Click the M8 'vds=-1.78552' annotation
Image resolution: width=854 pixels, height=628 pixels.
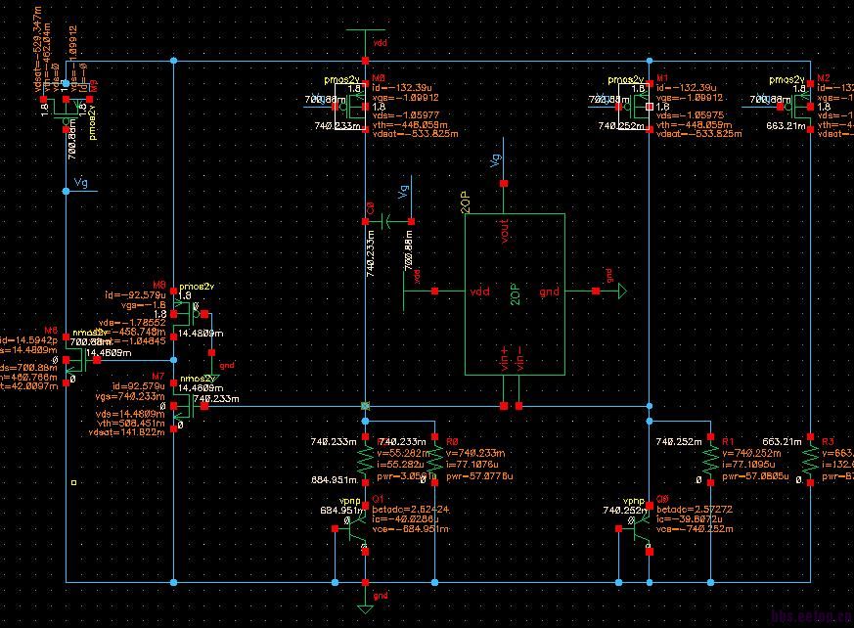132,323
